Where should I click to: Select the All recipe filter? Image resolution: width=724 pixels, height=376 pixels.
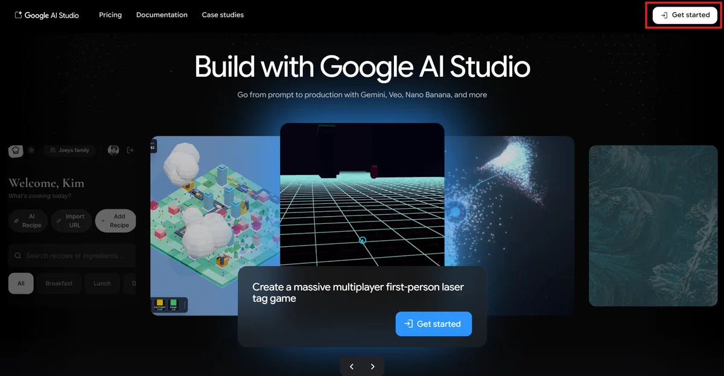21,283
